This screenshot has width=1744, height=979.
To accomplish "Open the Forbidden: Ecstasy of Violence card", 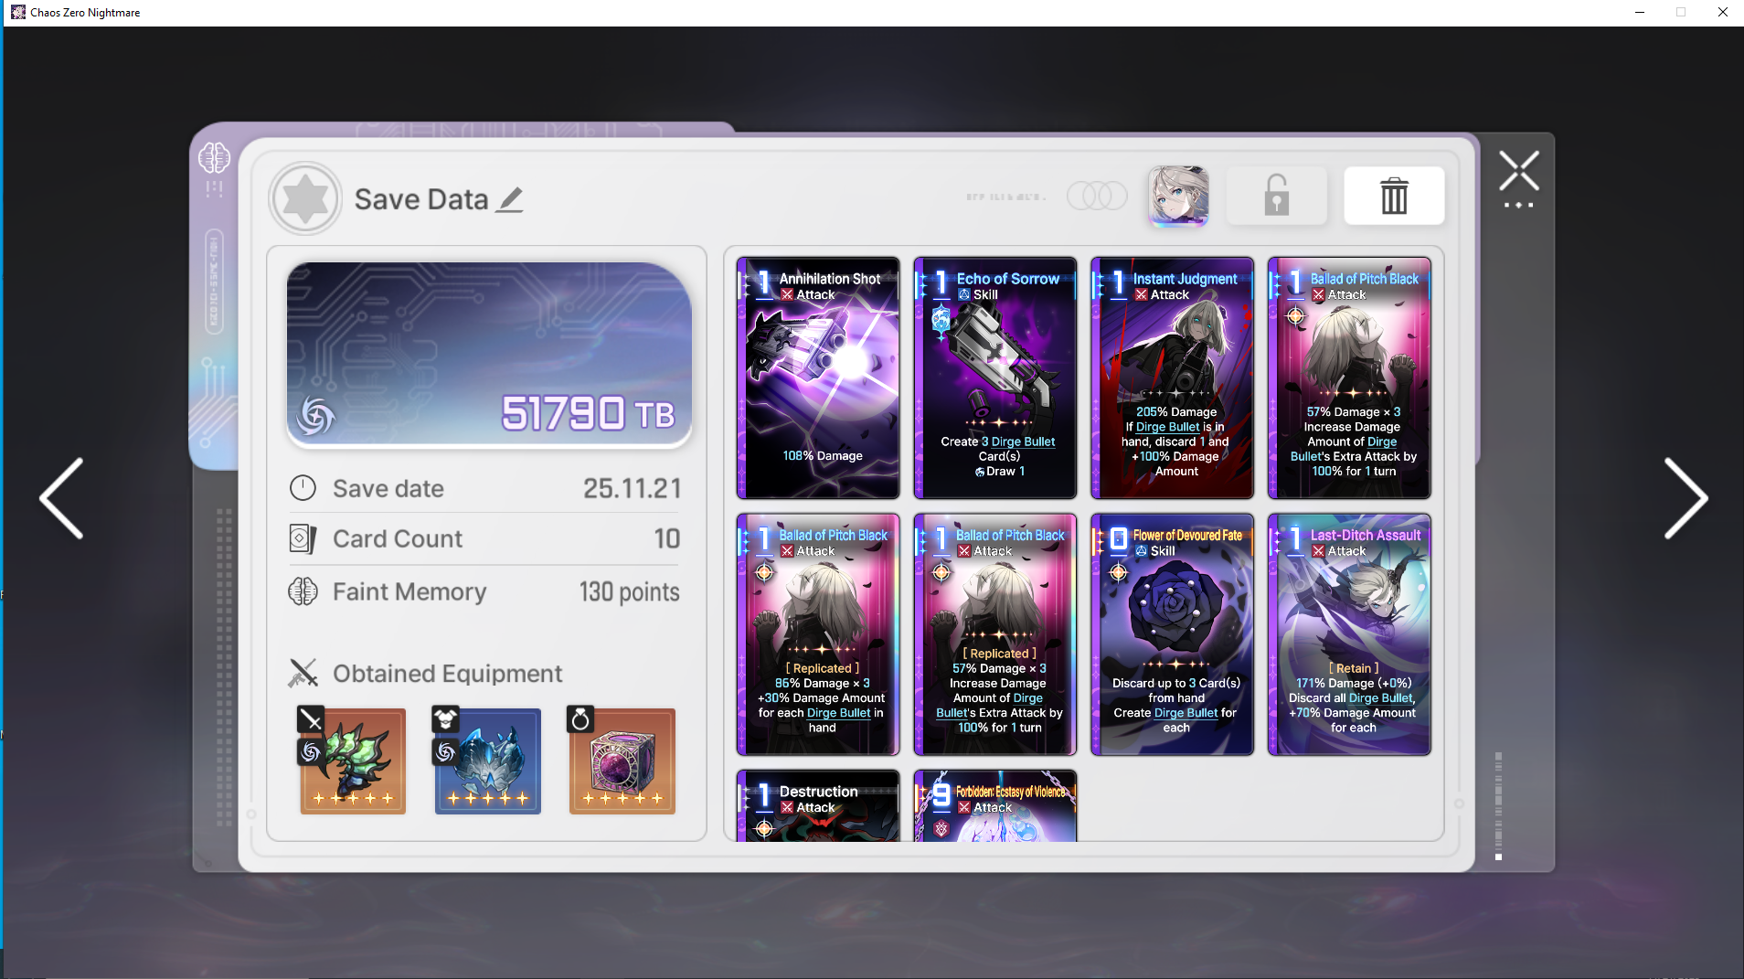I will (x=995, y=805).
